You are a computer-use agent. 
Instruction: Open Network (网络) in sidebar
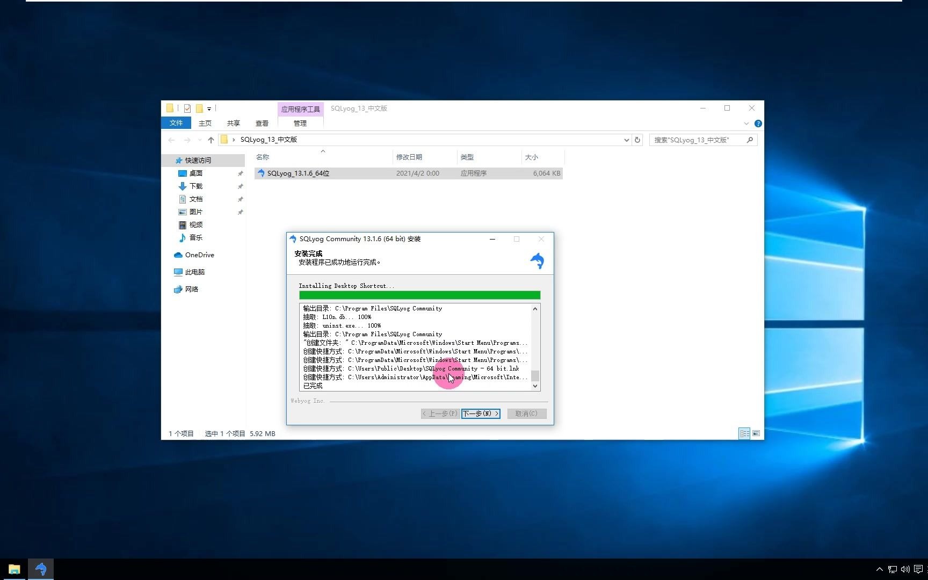(191, 289)
